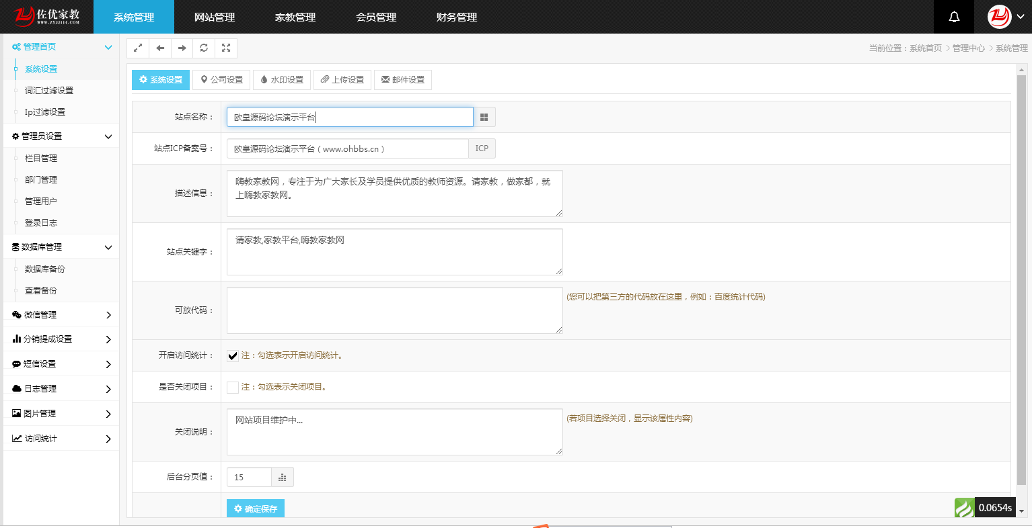
Task: Click the back navigation arrow icon
Action: click(159, 48)
